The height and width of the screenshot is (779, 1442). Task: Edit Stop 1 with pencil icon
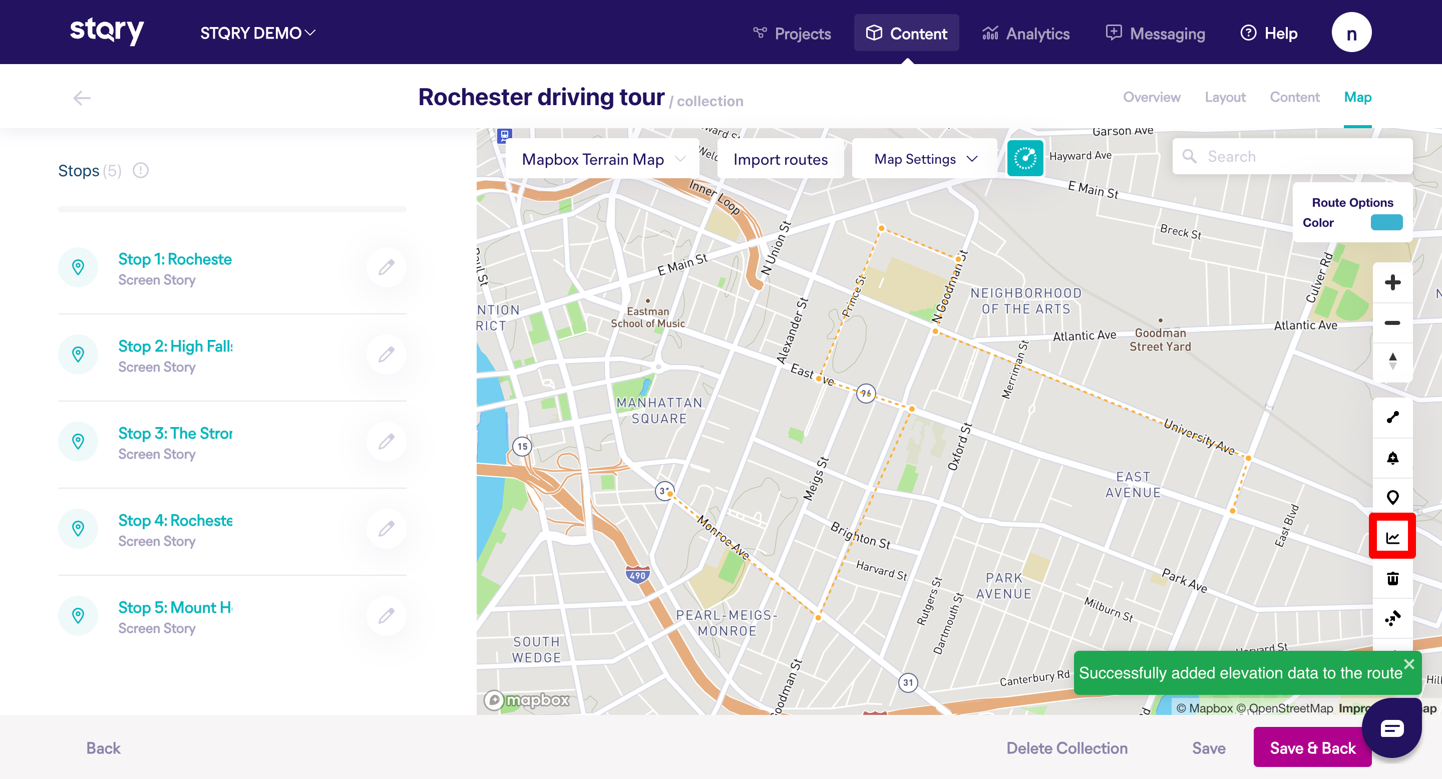(386, 267)
